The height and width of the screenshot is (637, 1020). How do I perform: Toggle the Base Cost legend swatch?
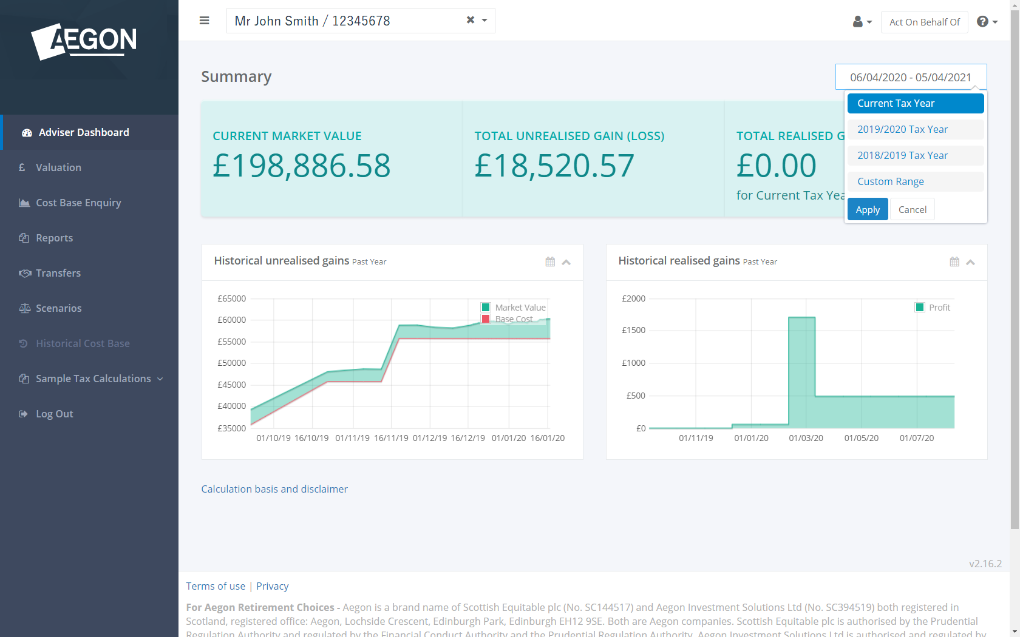click(x=486, y=318)
